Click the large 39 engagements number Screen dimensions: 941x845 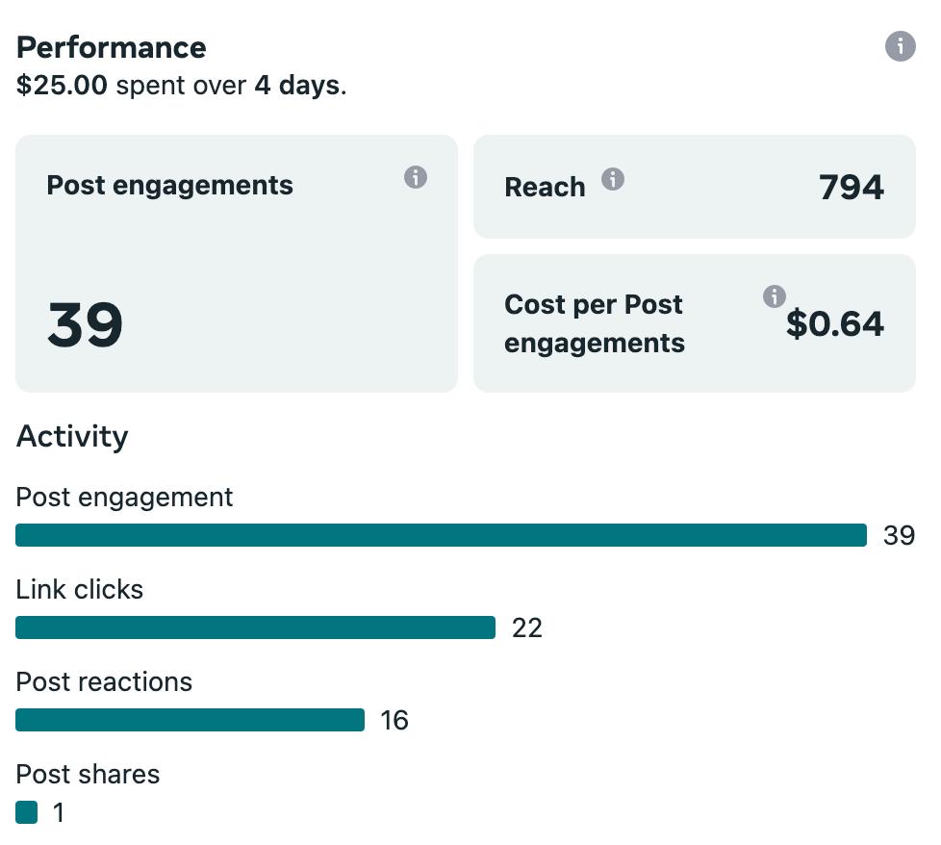tap(85, 325)
